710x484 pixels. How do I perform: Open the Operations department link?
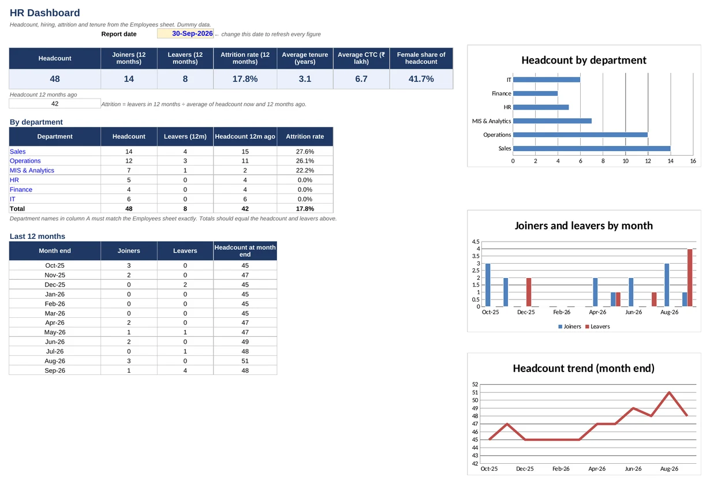pyautogui.click(x=25, y=161)
